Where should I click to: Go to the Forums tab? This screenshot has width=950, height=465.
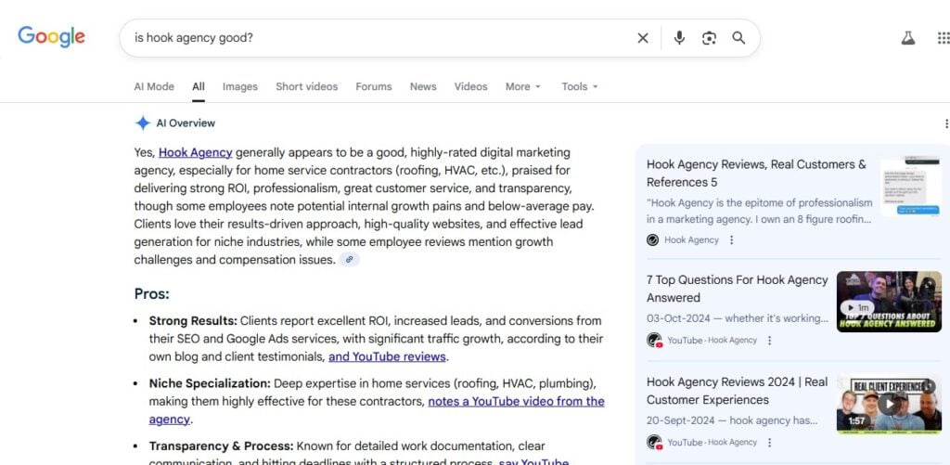[374, 86]
